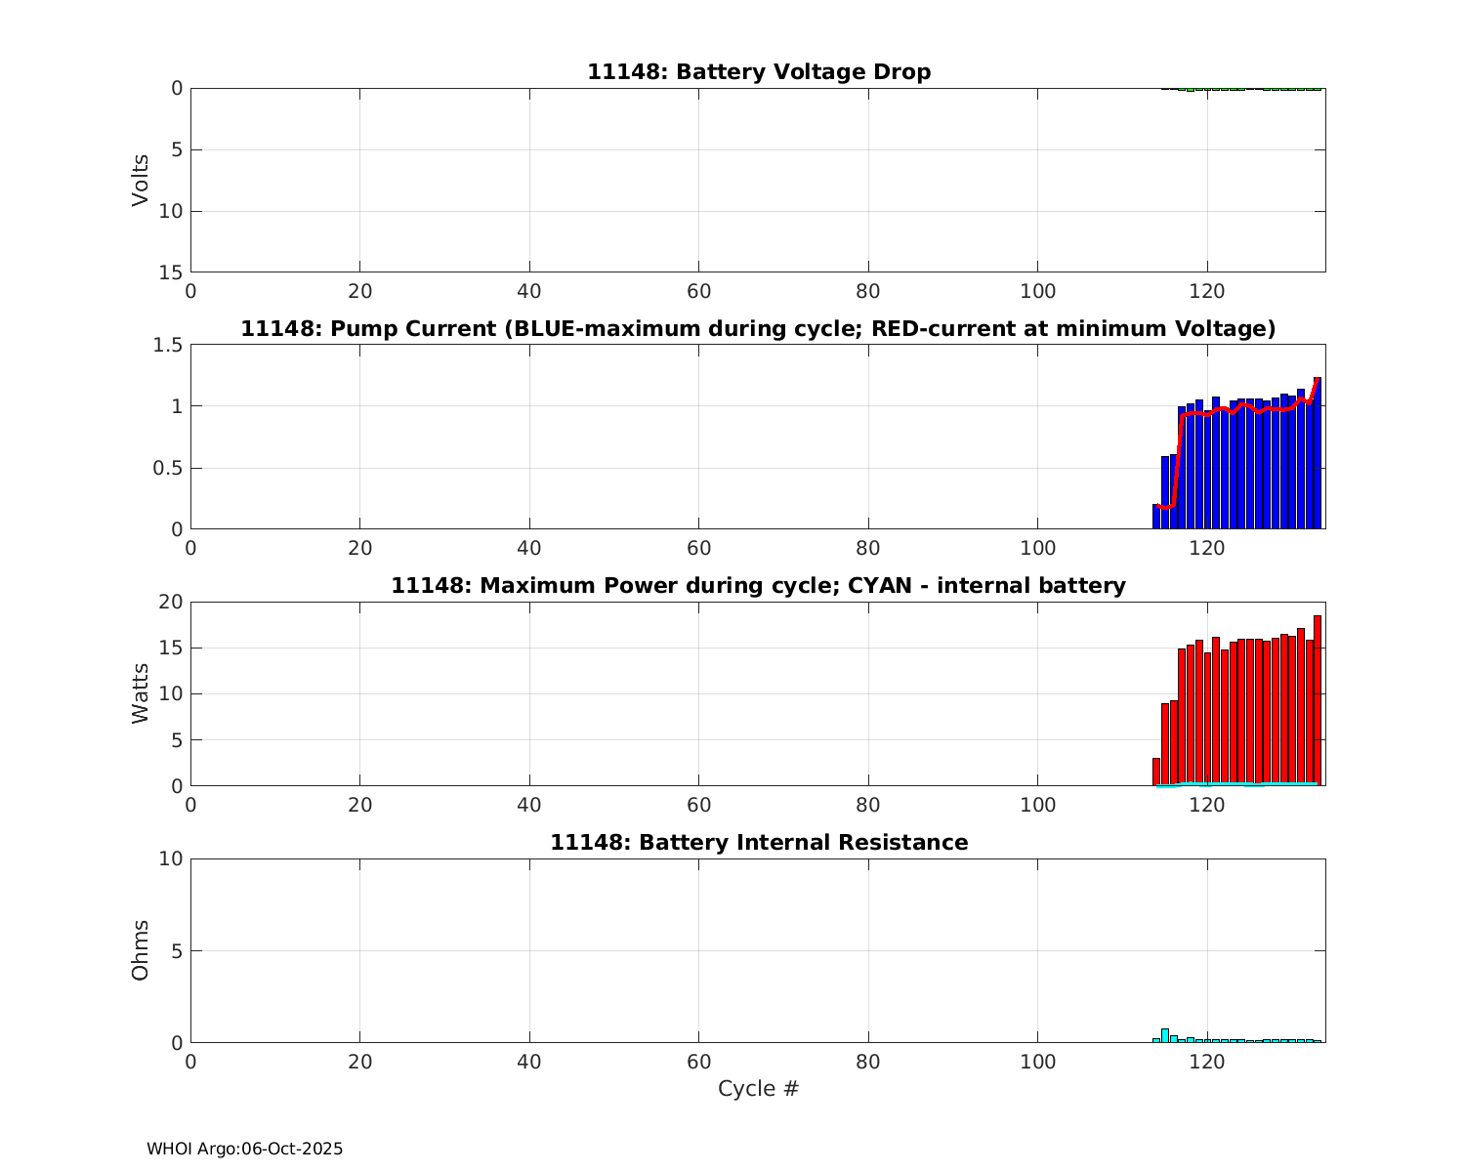Click the shortest blue Pump Current bar
Screen dimensions: 1465x1172
tap(1156, 518)
